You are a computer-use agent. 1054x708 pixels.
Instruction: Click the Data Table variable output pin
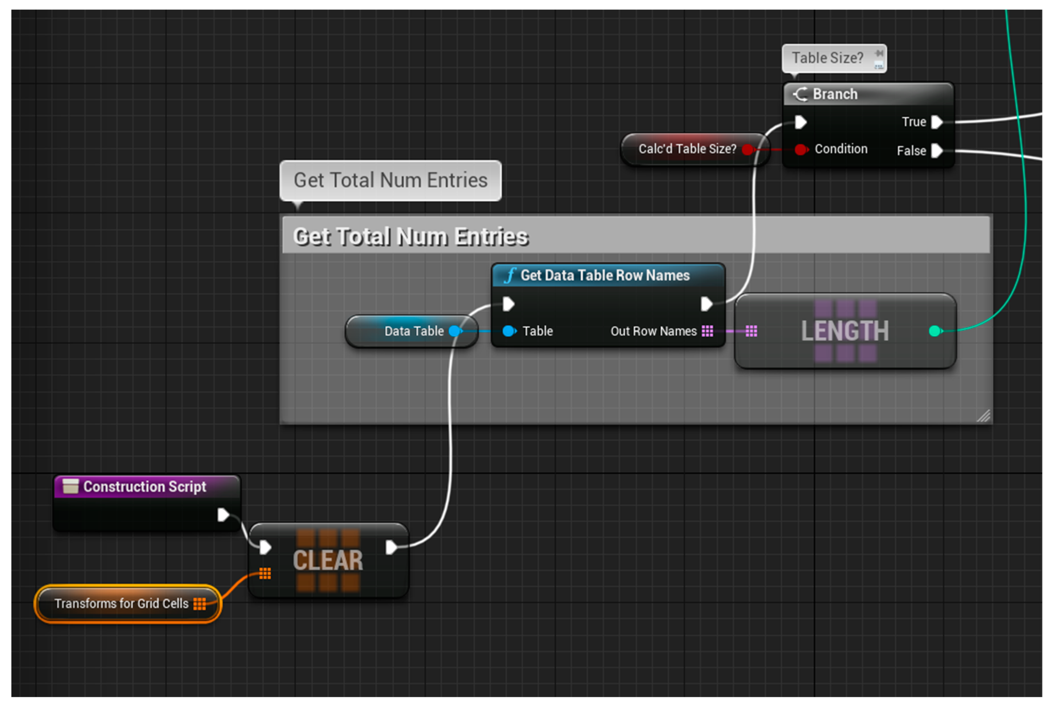454,331
